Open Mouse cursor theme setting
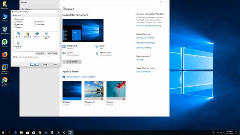The width and height of the screenshot is (240, 135). click(x=104, y=54)
